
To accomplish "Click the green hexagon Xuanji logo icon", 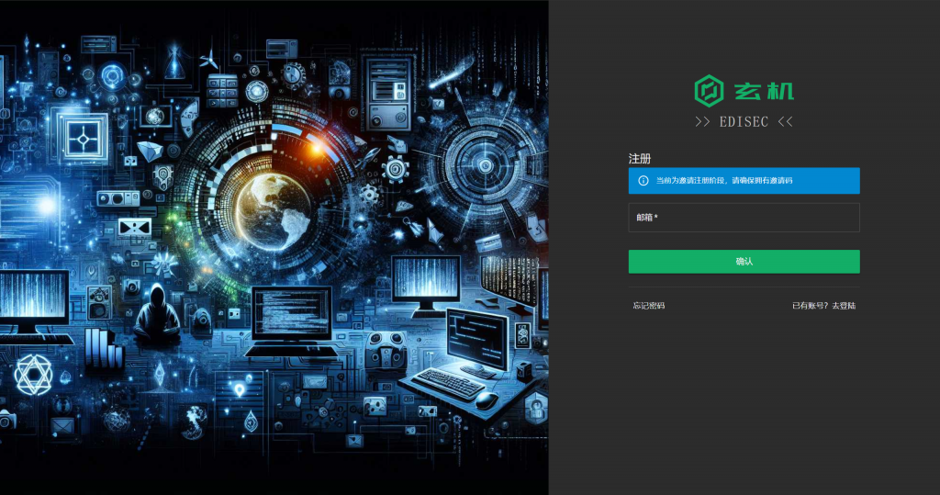I will point(710,91).
